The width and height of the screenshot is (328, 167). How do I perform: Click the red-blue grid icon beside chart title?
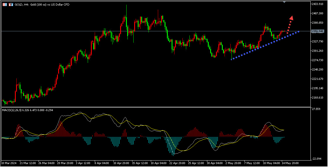pyautogui.click(x=5, y=5)
